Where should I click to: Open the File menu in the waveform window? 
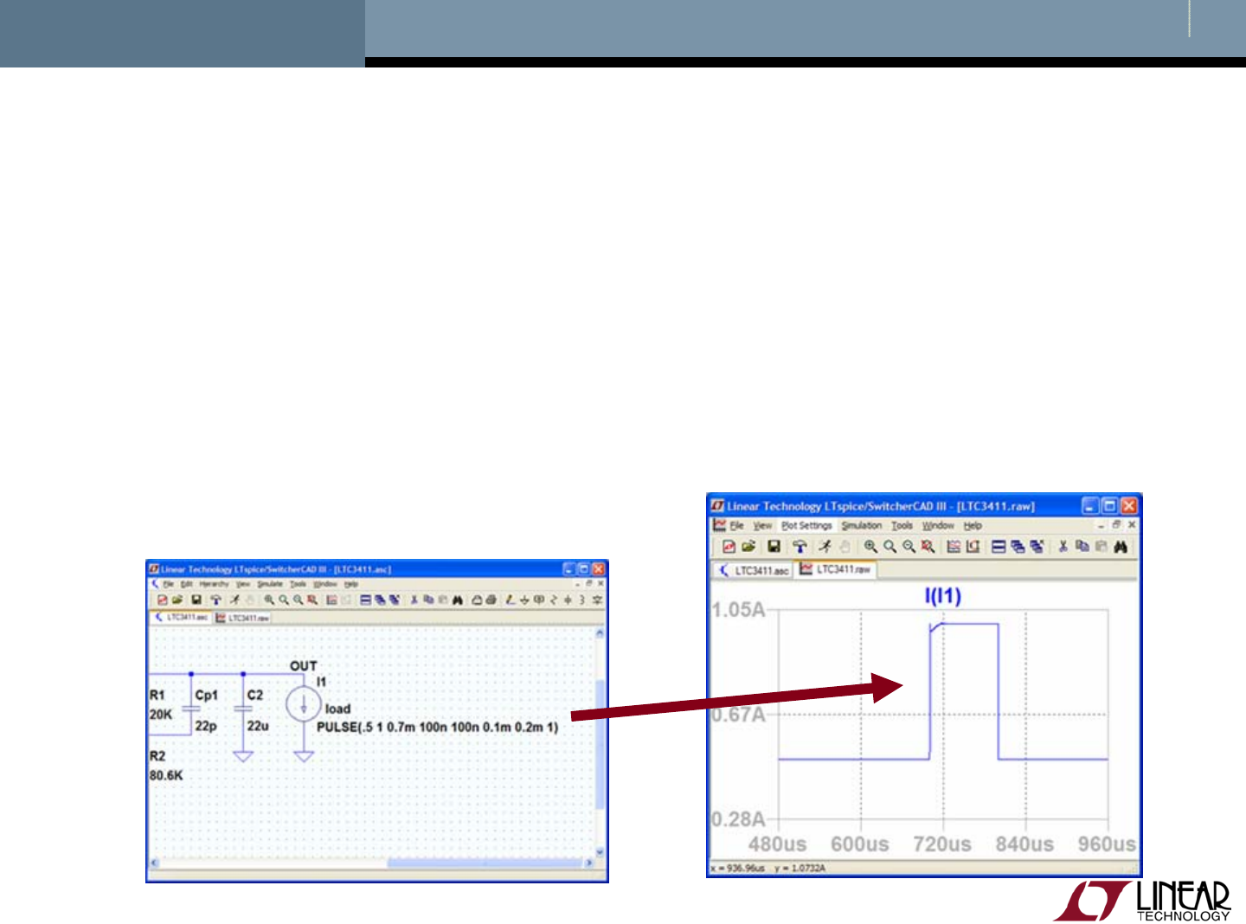pyautogui.click(x=736, y=525)
